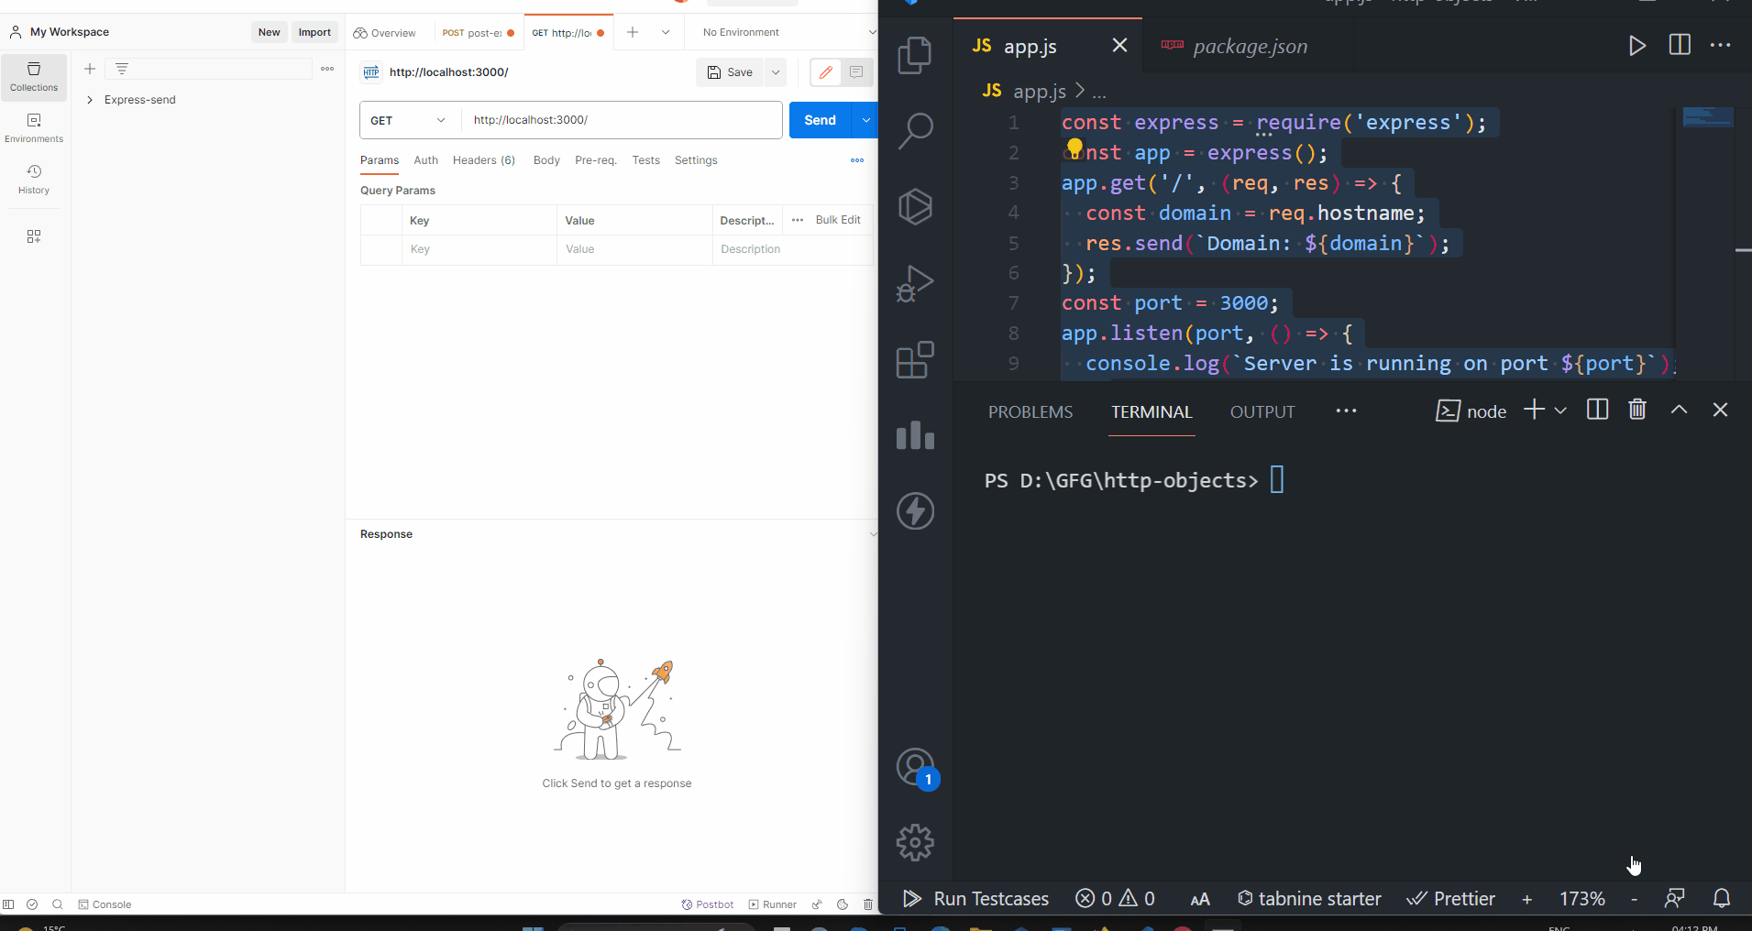1752x931 pixels.
Task: Click the feedback icon in the VS Code status bar
Action: 1674,898
